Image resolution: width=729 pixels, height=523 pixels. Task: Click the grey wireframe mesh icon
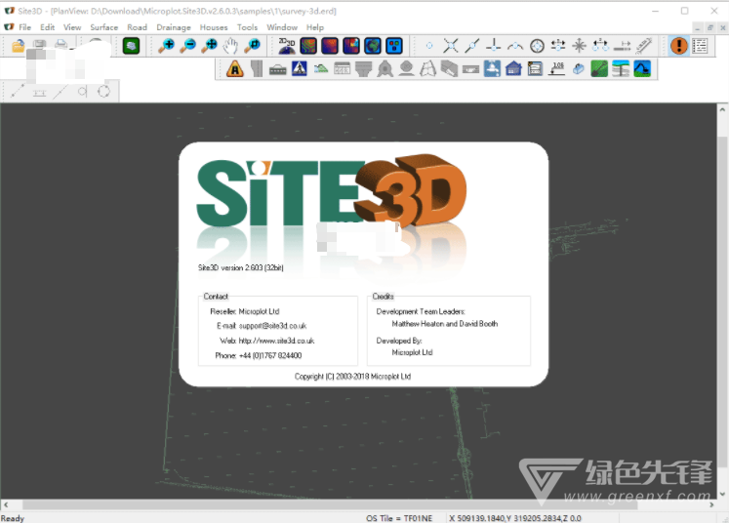tap(427, 69)
